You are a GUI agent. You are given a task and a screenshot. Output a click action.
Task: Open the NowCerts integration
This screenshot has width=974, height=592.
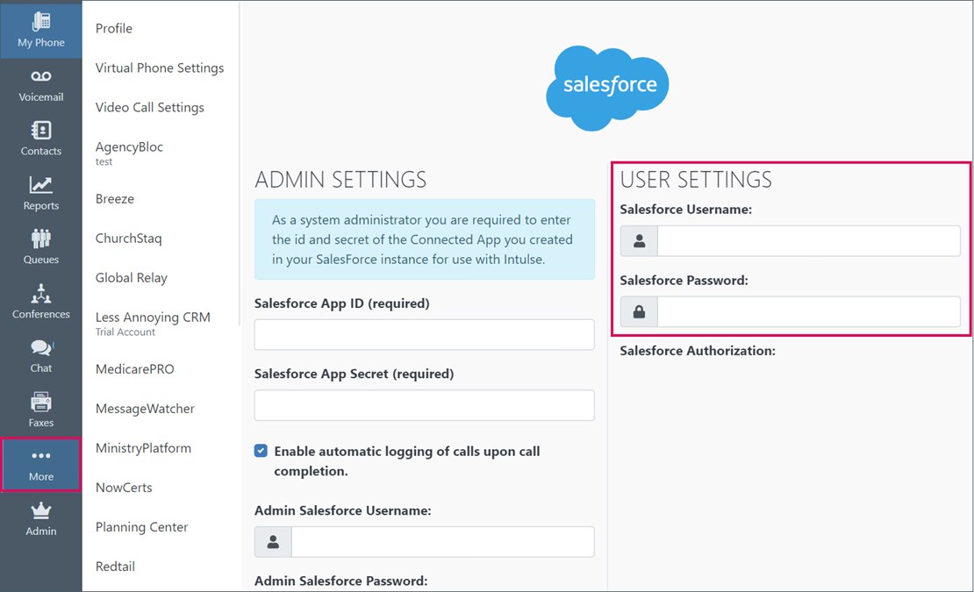tap(124, 488)
